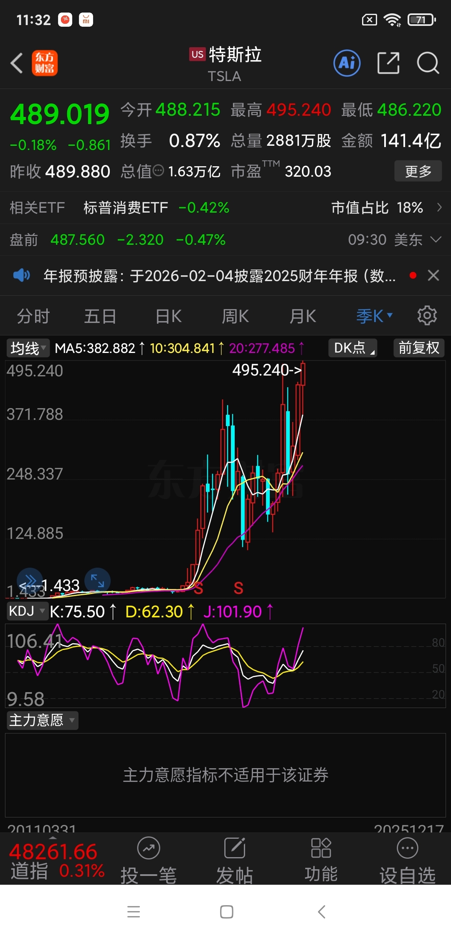Tap Android home square button
The image size is (451, 939).
coord(226,911)
